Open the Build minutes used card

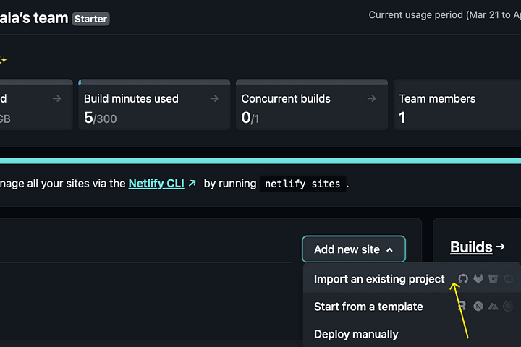point(154,104)
